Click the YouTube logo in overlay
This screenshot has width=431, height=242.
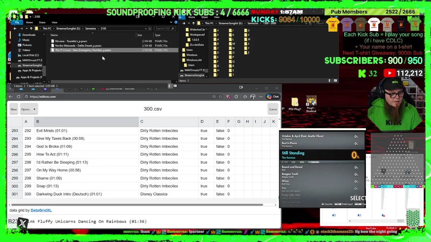[390, 73]
